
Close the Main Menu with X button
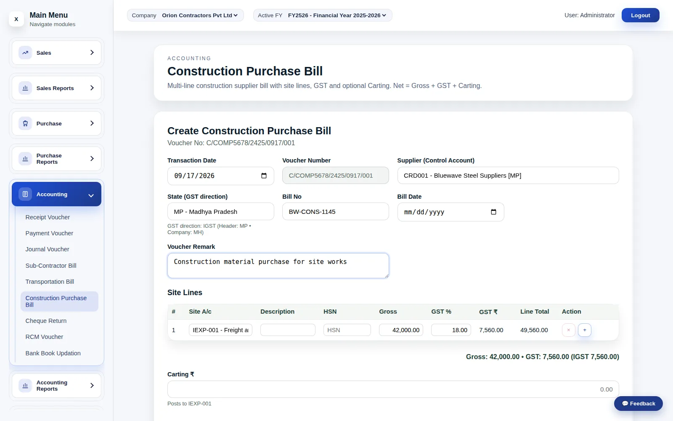16,19
